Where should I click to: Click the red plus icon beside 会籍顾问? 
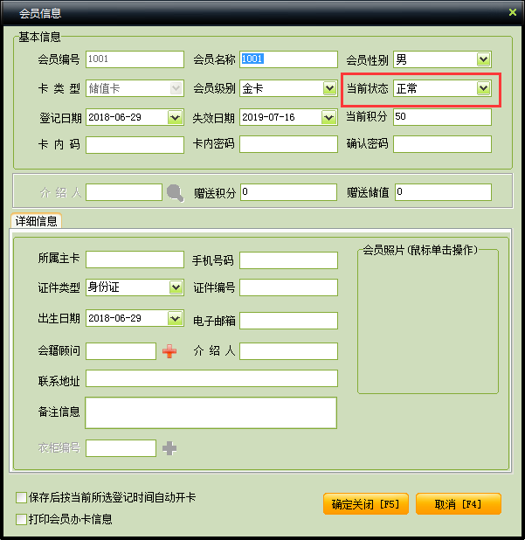tap(169, 351)
